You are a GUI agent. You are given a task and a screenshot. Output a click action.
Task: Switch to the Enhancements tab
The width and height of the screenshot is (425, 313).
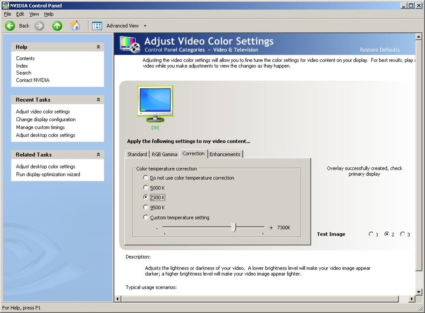pos(225,154)
